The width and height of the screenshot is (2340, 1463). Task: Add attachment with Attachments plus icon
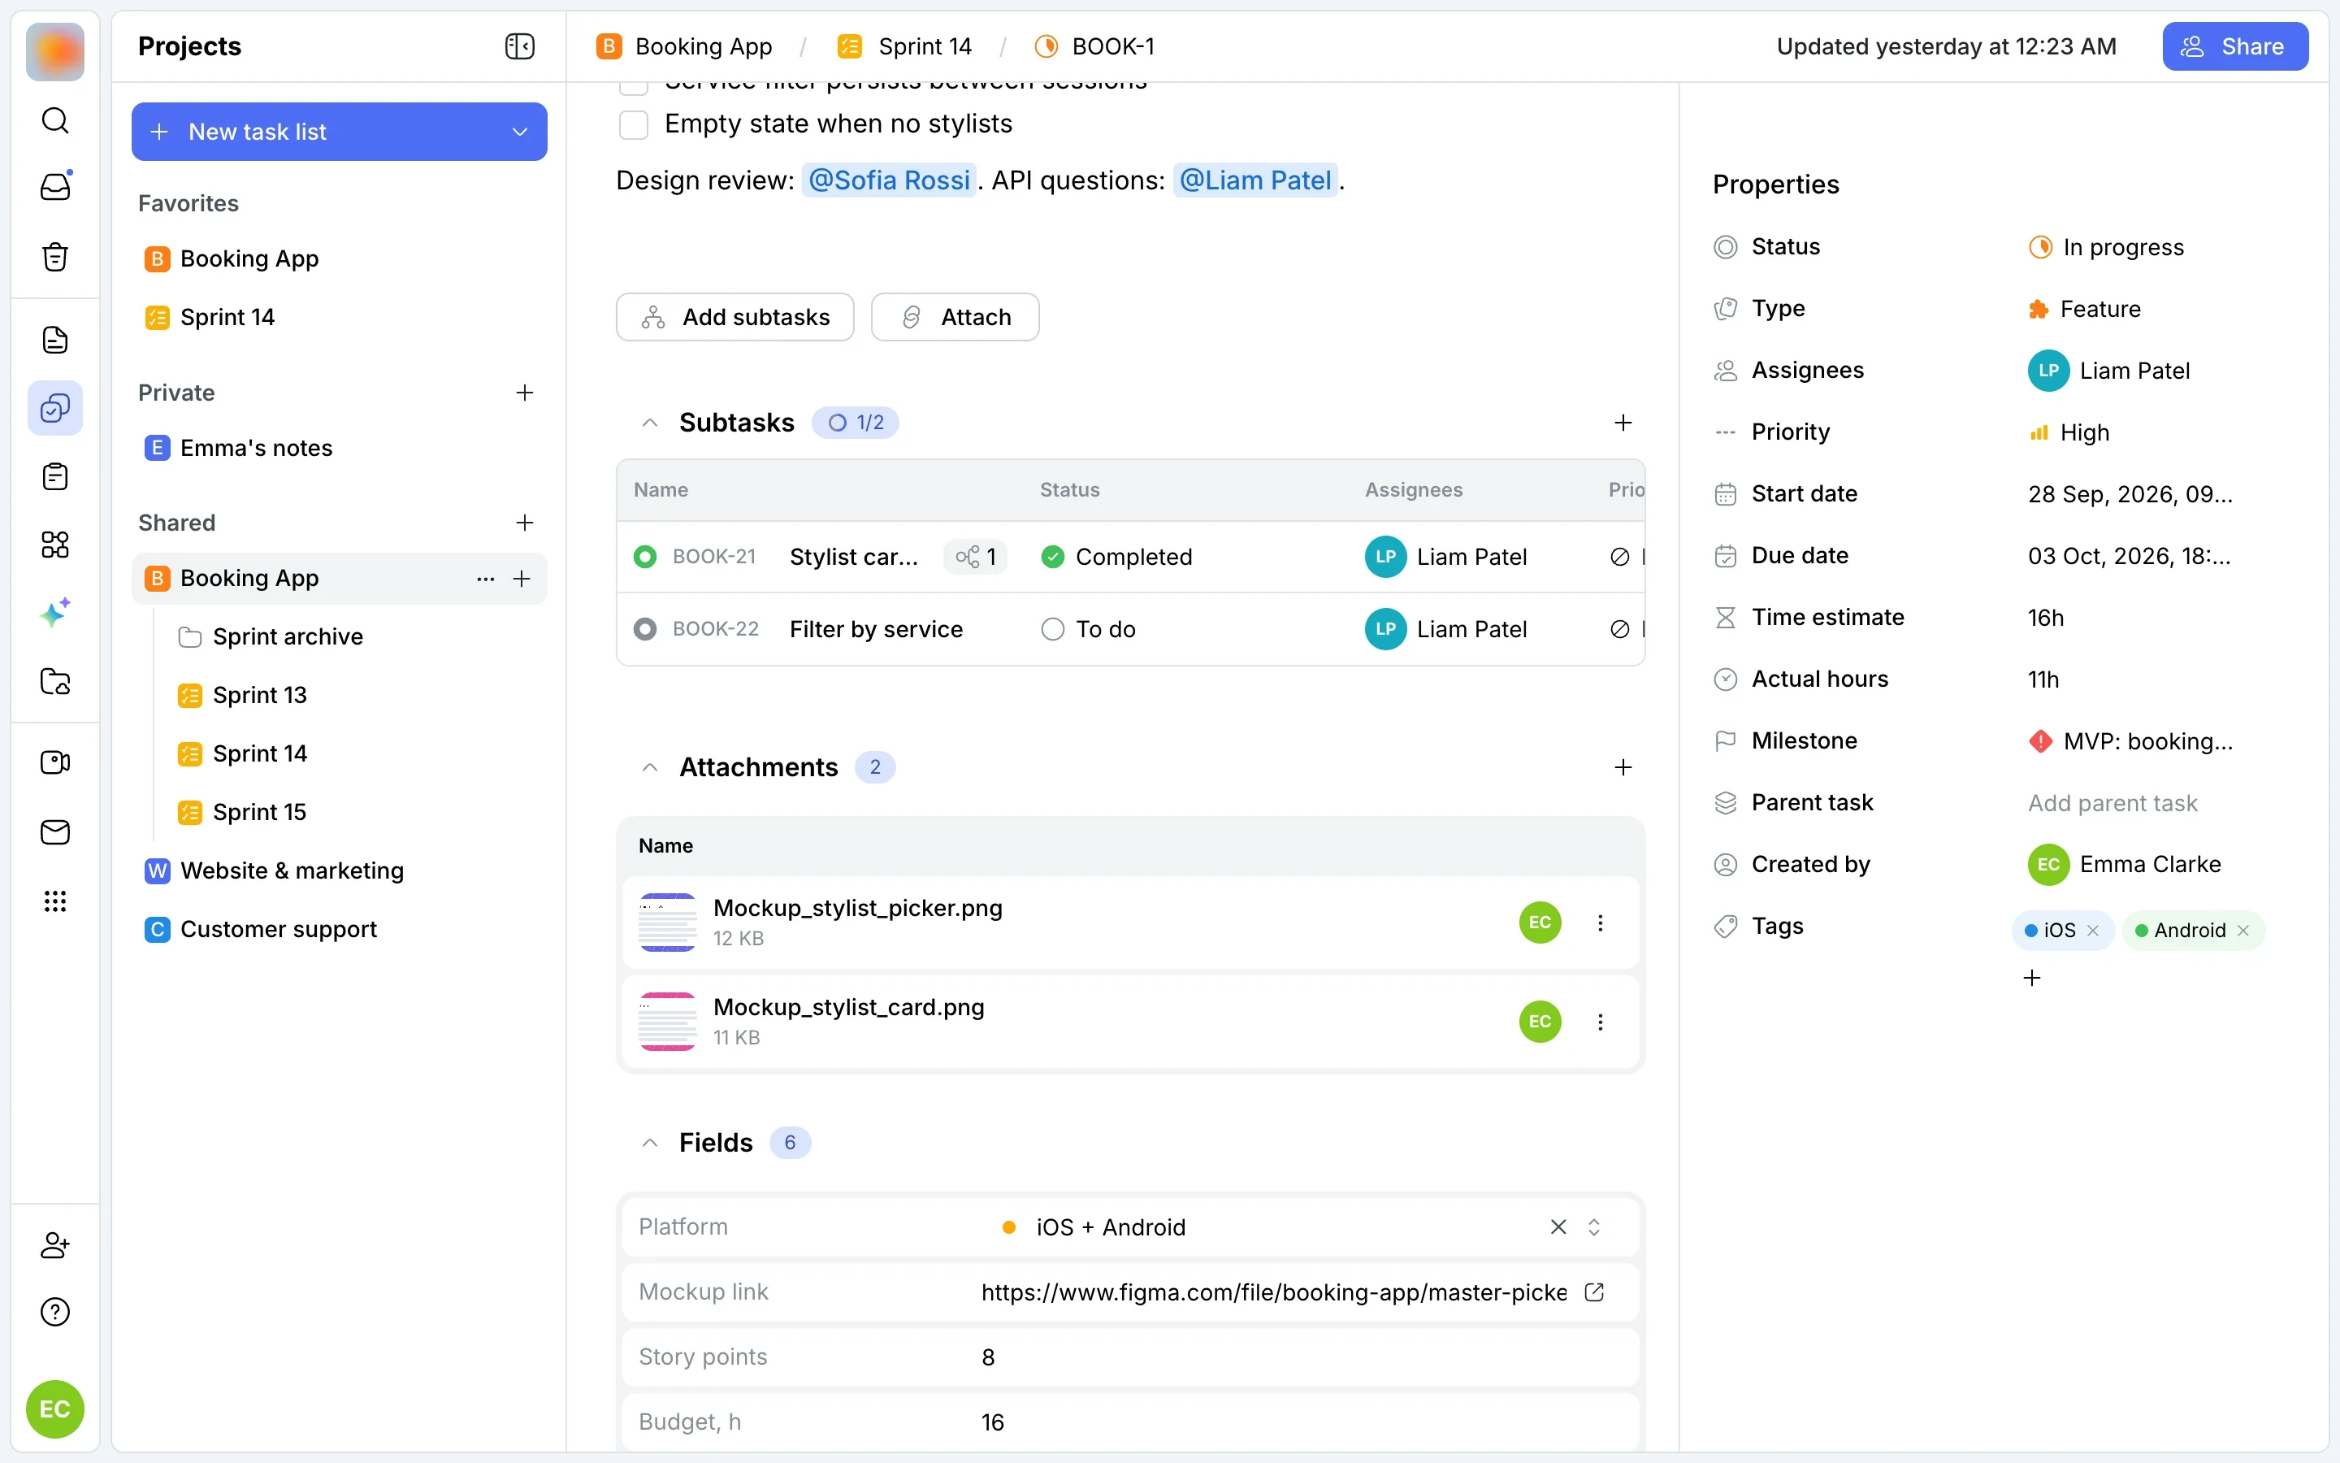point(1623,767)
